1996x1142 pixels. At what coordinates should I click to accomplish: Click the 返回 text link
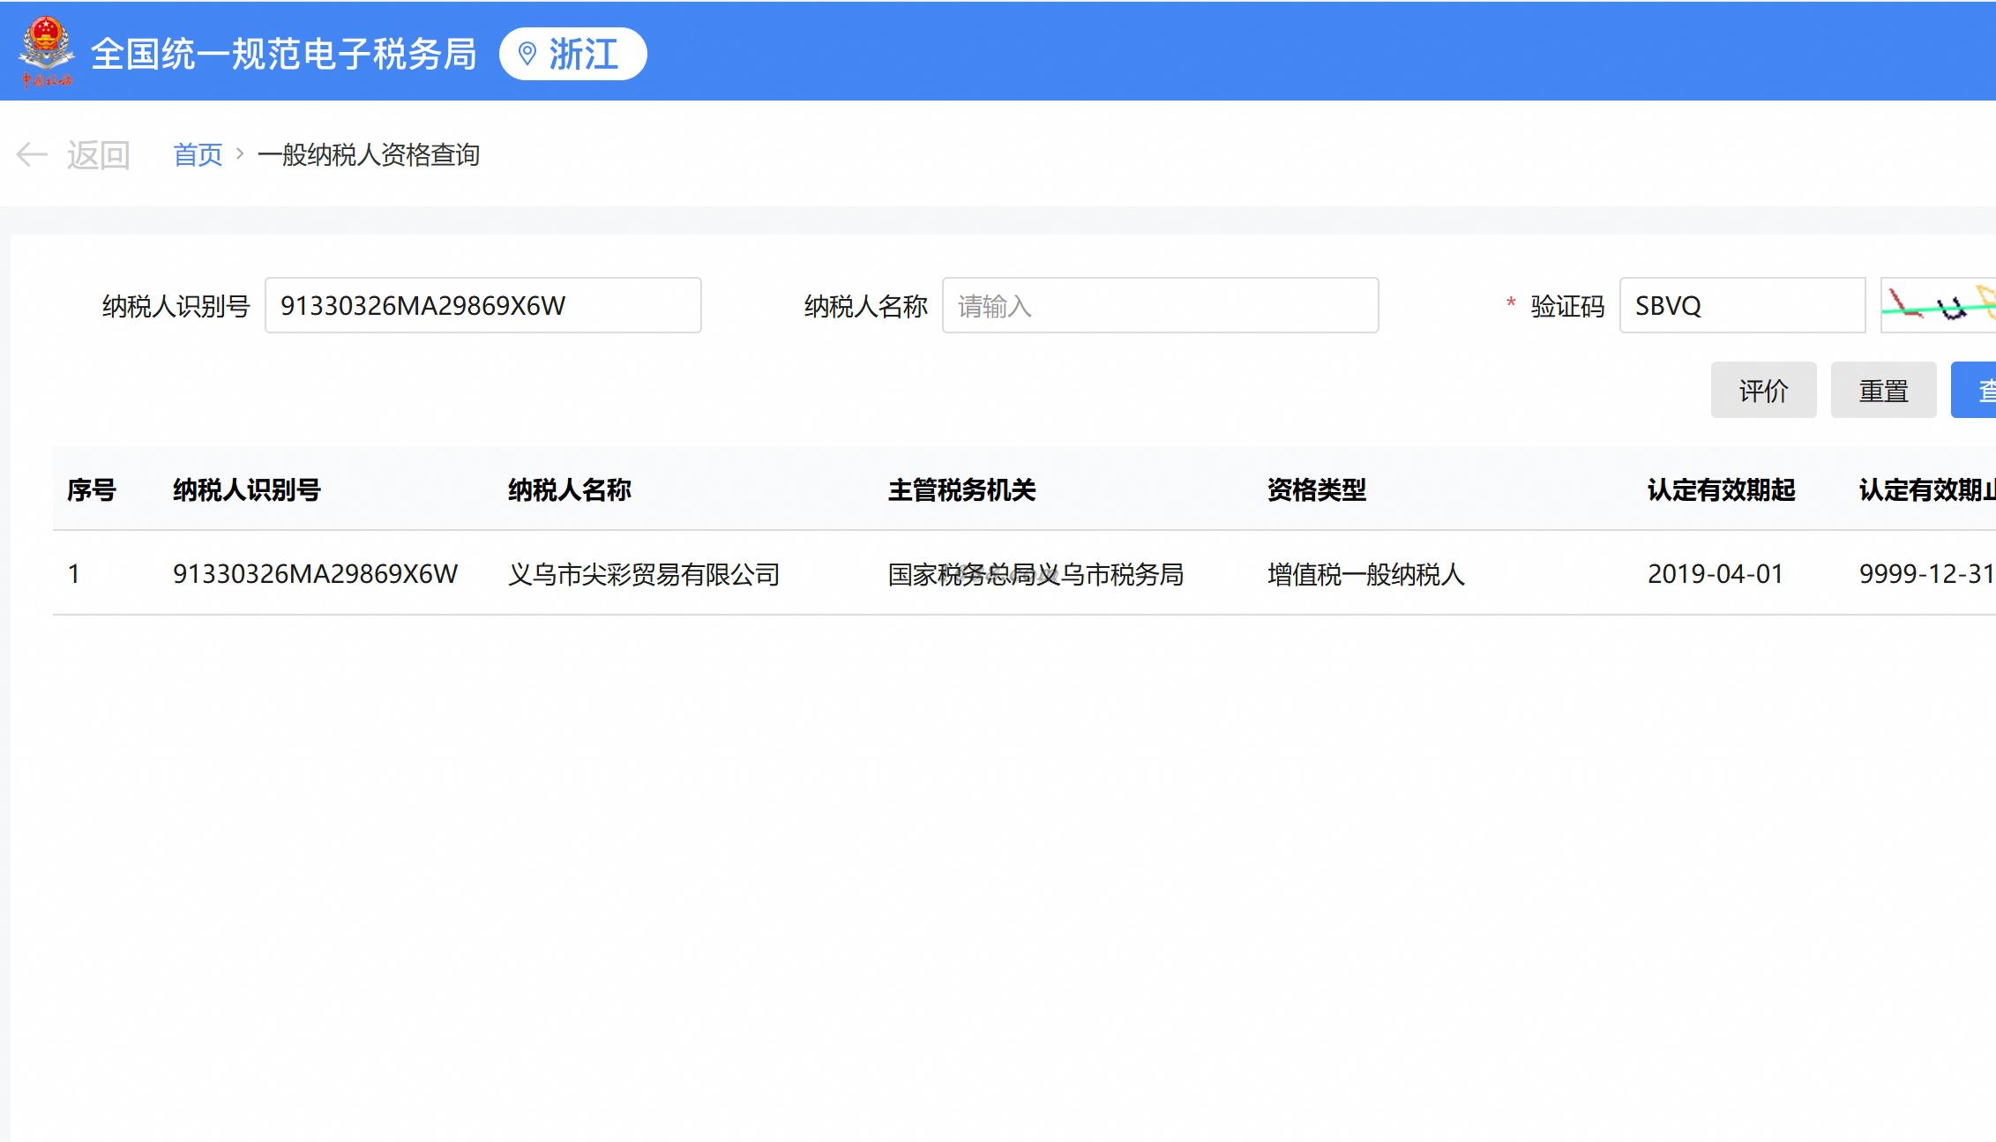coord(98,155)
